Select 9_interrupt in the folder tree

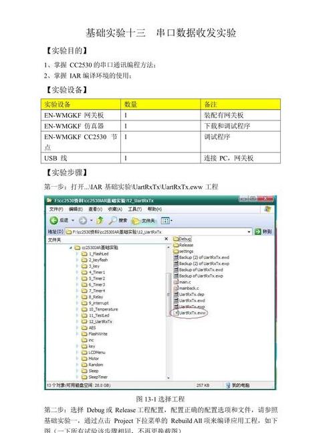[x=96, y=303]
